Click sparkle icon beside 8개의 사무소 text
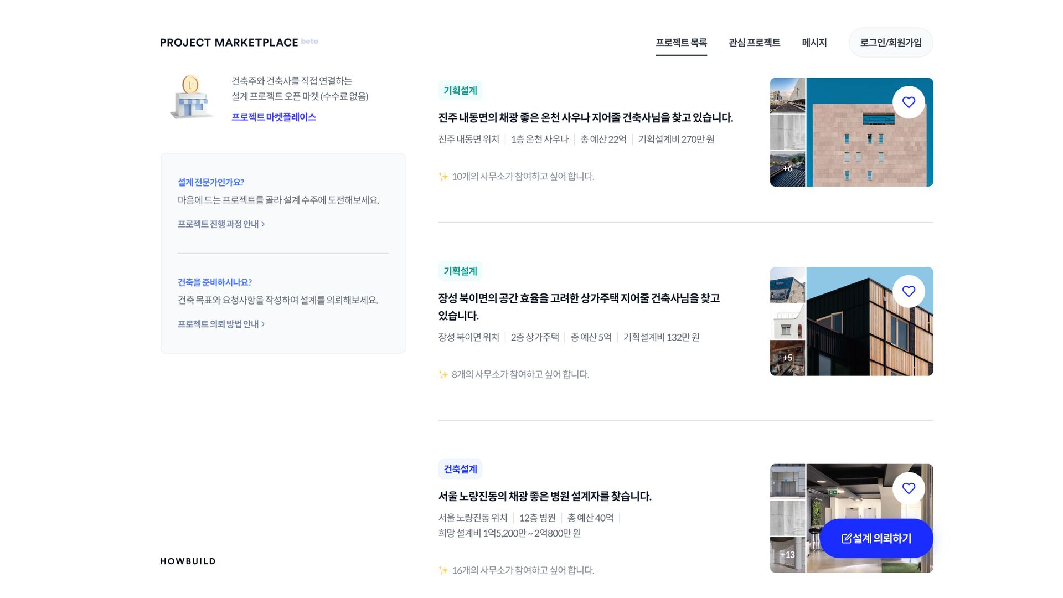Viewport: 1063px width, 598px height. [x=443, y=375]
